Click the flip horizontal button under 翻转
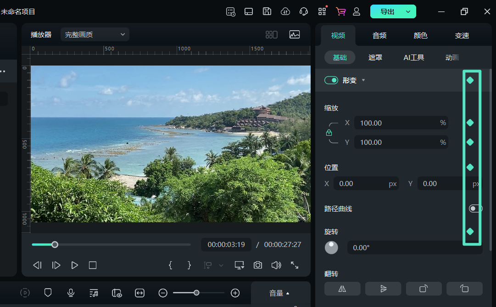The height and width of the screenshot is (307, 496). click(x=342, y=289)
